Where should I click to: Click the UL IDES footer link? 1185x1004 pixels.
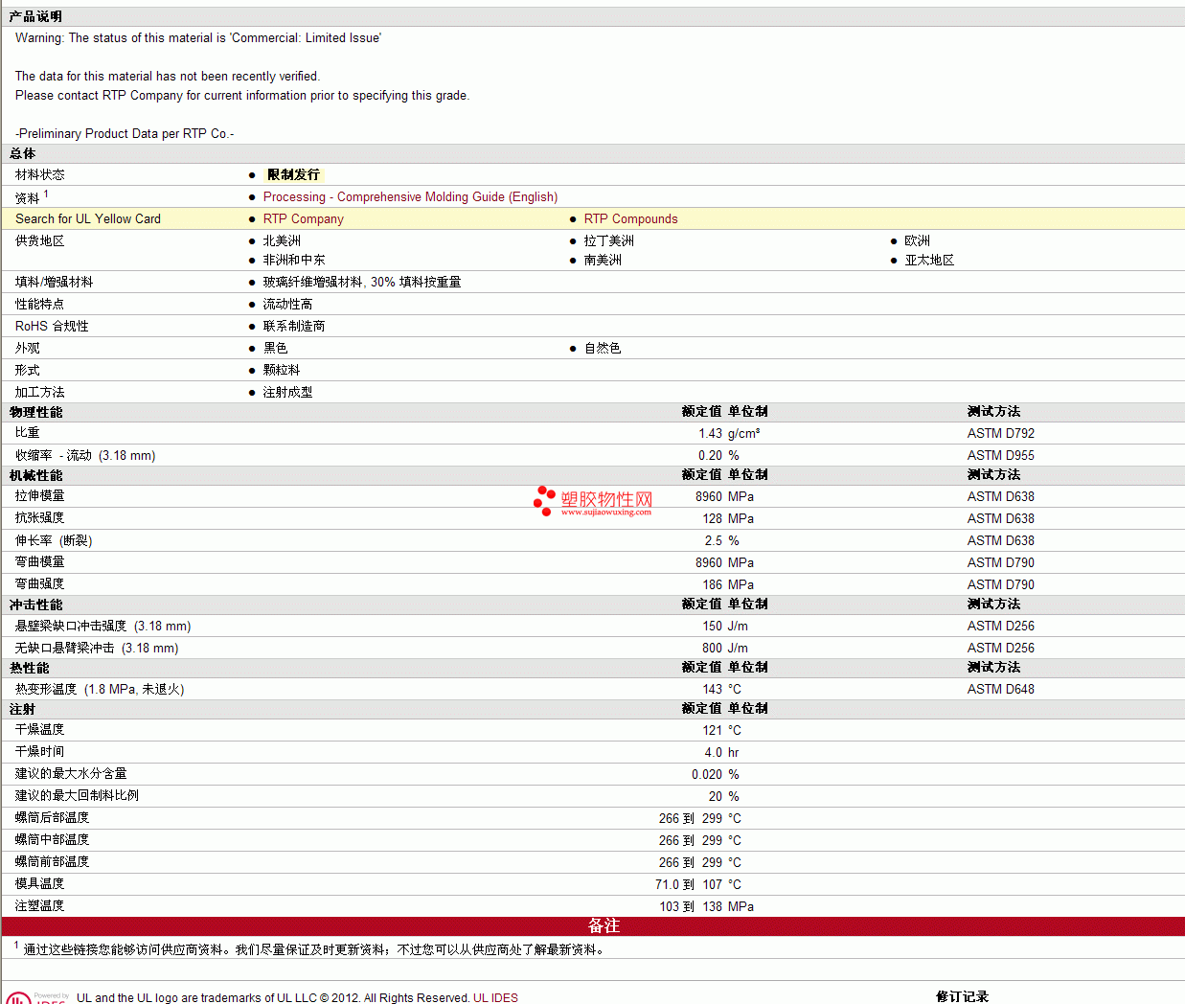coord(495,997)
